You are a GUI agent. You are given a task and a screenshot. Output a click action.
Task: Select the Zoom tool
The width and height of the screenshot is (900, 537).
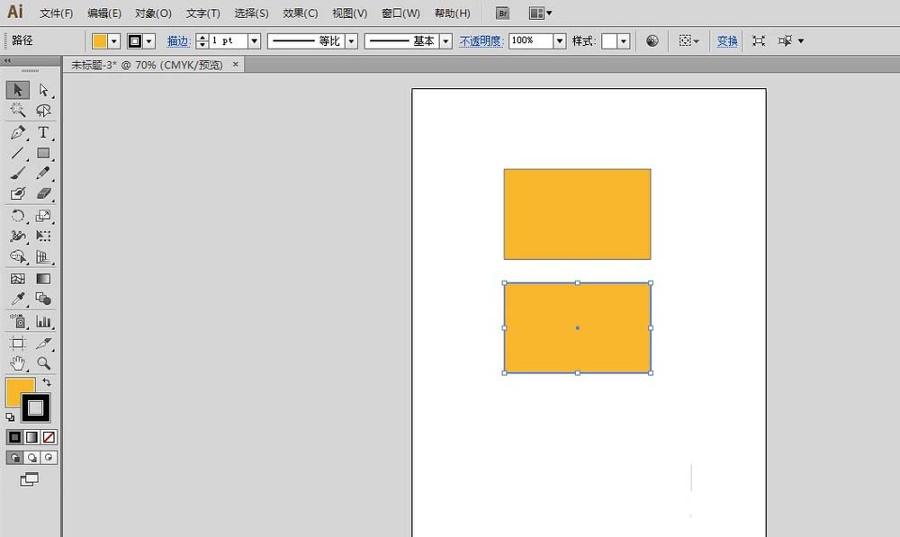[43, 363]
